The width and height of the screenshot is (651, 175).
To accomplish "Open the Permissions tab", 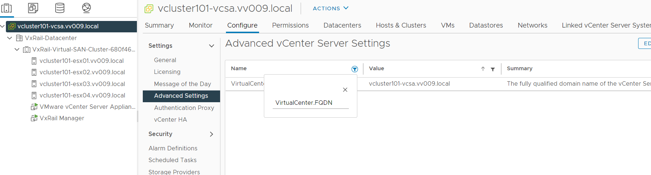I will click(290, 25).
